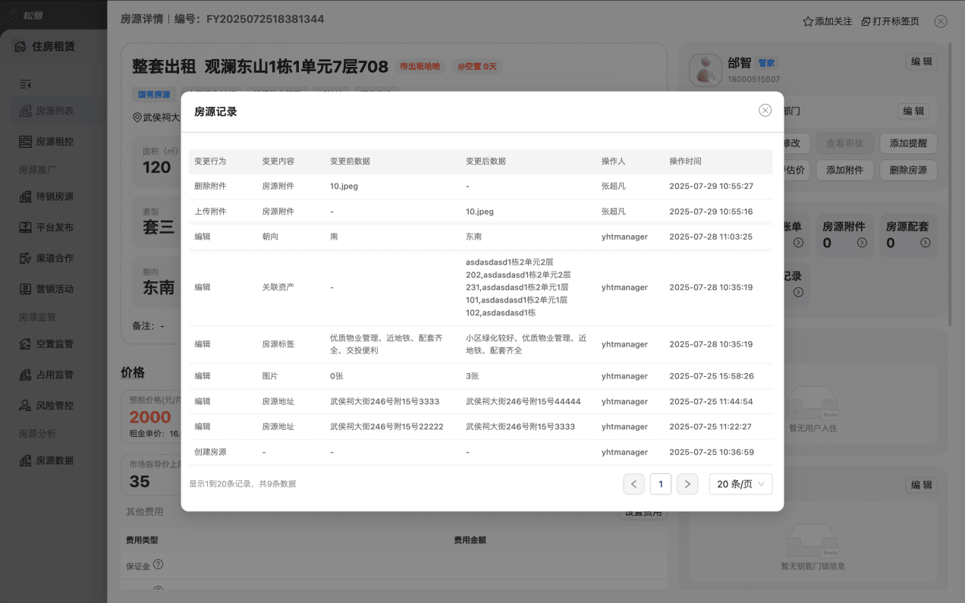Select page number 1
This screenshot has height=603, width=965.
click(x=661, y=484)
